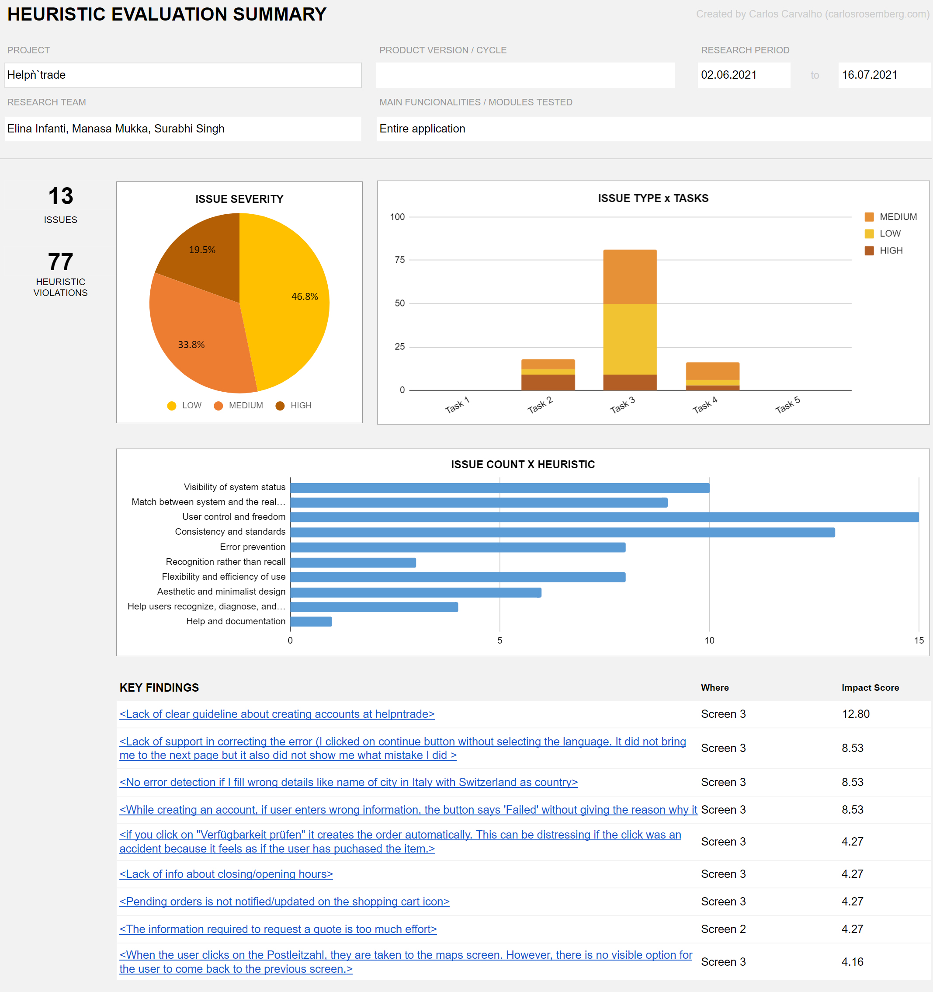Click the 'Recognition rather than recall' bar
Screen dimensions: 933x992
(353, 562)
